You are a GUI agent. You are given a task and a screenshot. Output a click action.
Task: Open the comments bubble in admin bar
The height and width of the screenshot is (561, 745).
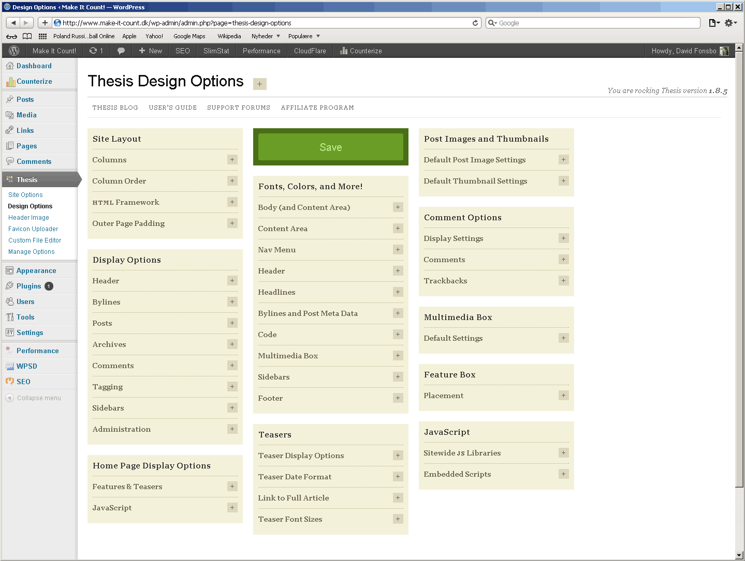(x=121, y=51)
